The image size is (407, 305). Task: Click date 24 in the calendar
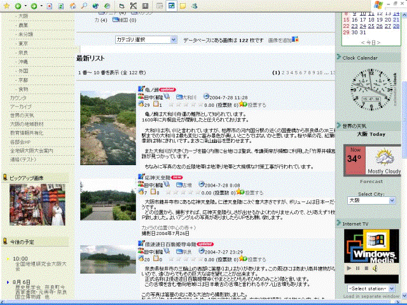point(363,26)
